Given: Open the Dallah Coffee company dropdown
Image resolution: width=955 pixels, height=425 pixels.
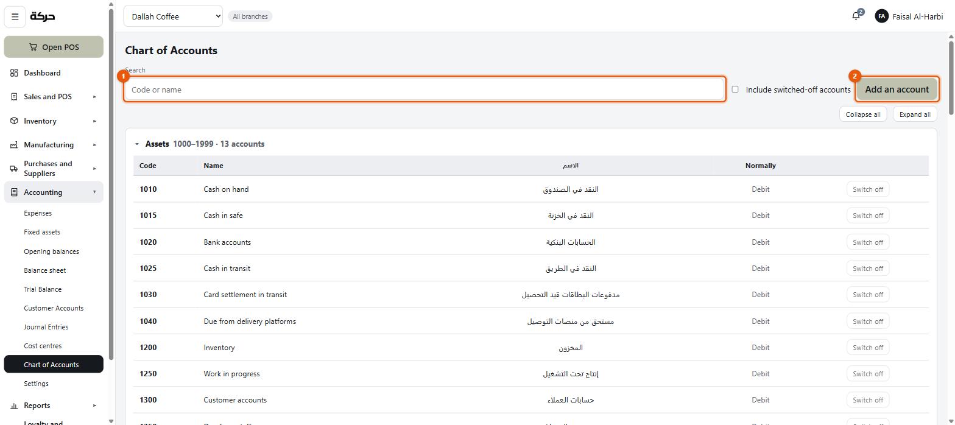Looking at the screenshot, I should coord(173,16).
